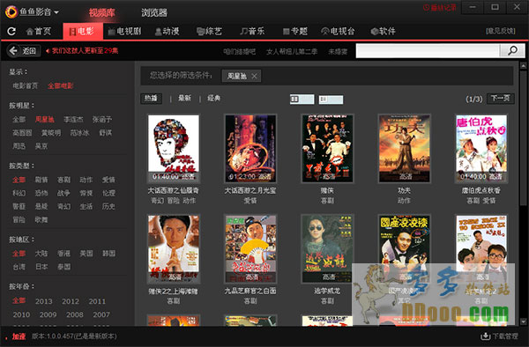The height and width of the screenshot is (347, 529).
Task: Filter by star 李连杰
Action: coord(73,120)
